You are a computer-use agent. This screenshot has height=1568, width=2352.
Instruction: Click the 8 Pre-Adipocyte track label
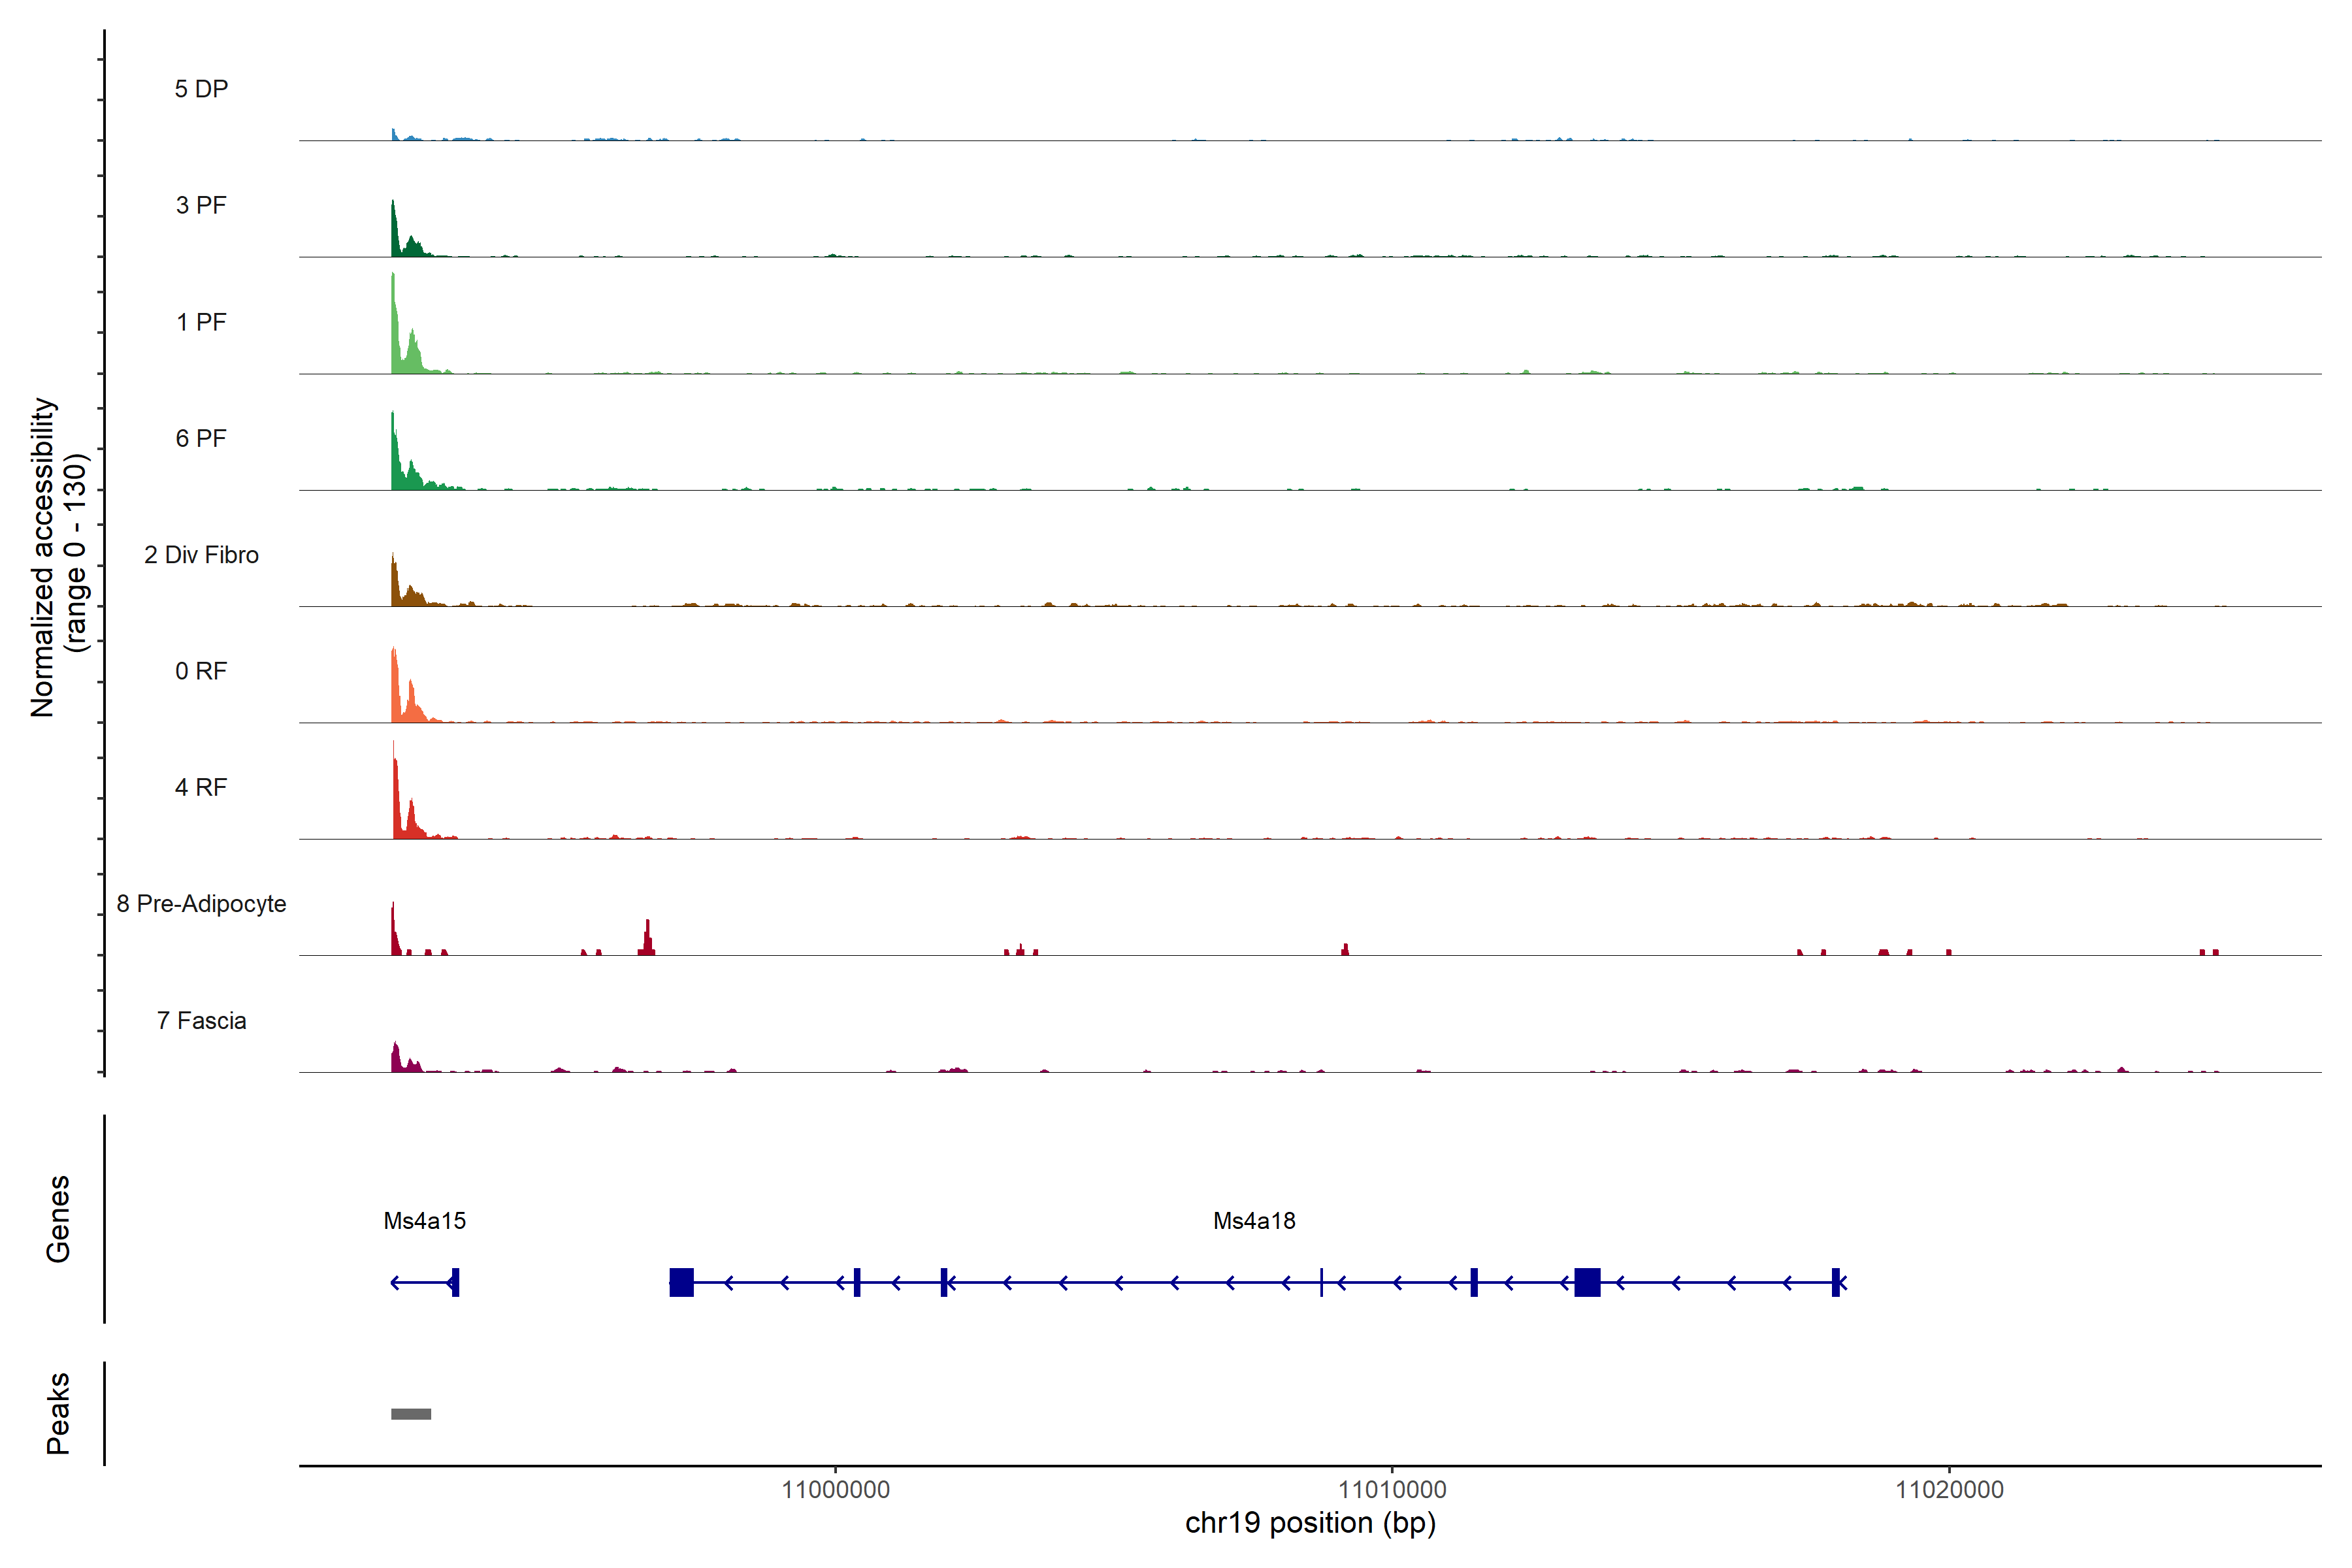201,903
